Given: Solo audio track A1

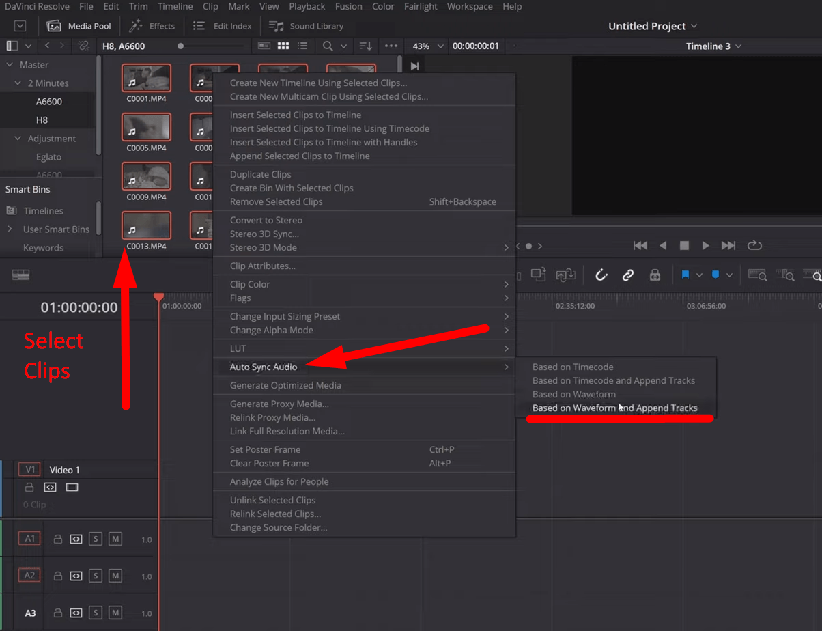Looking at the screenshot, I should [96, 539].
